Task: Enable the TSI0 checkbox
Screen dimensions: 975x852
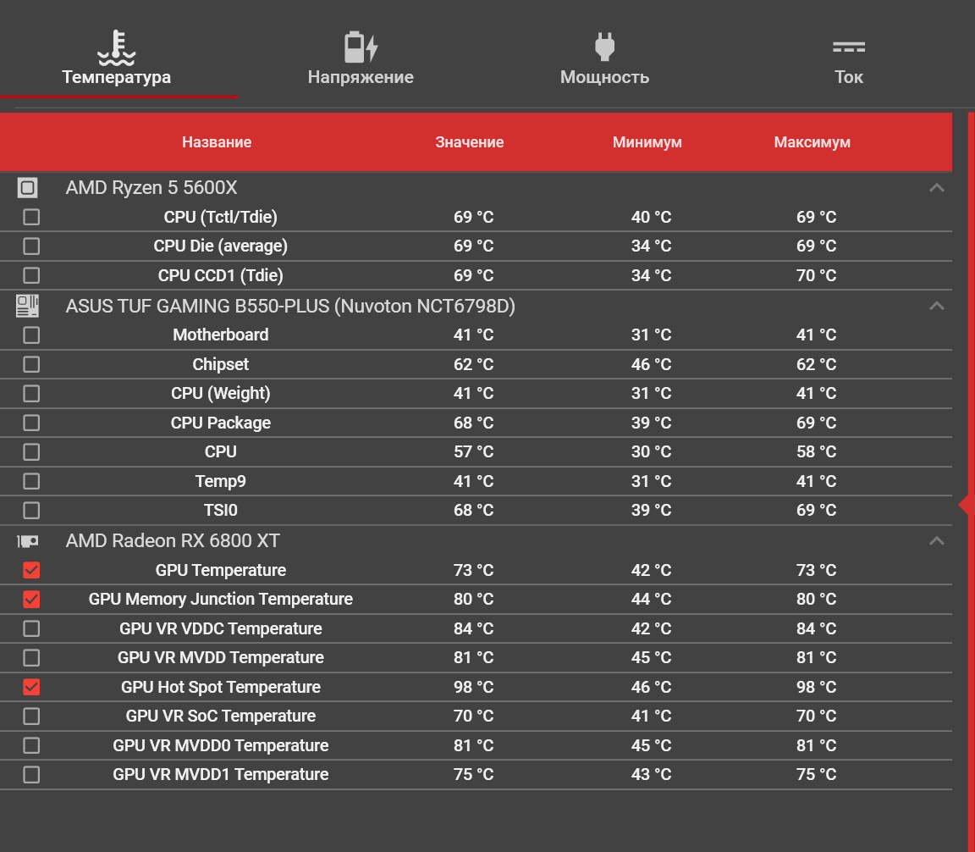Action: tap(31, 511)
